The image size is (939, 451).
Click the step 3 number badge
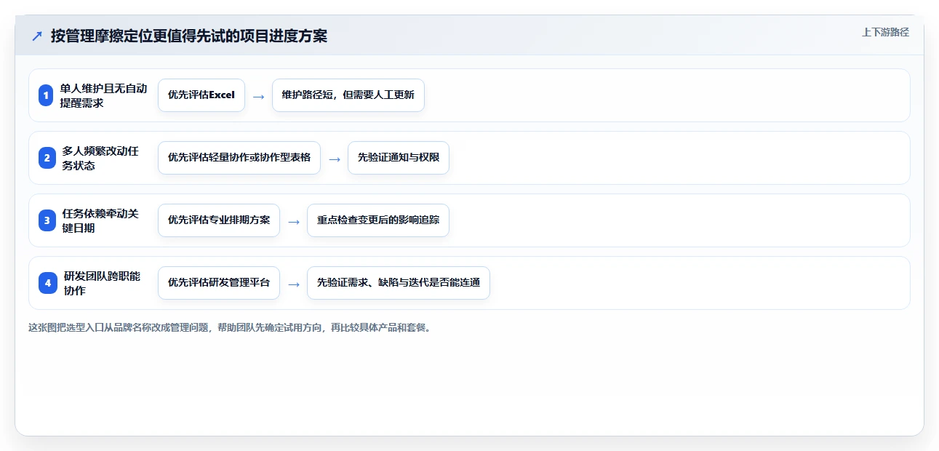47,220
